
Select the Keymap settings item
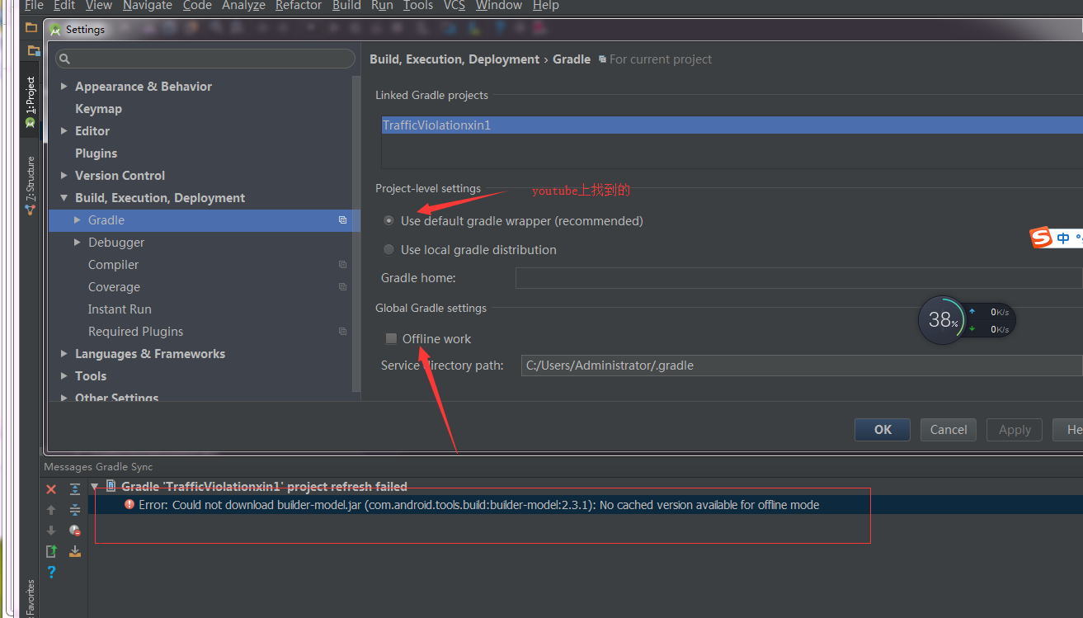point(98,109)
